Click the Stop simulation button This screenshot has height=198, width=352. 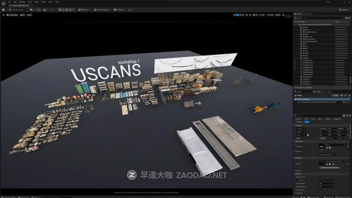[67, 10]
